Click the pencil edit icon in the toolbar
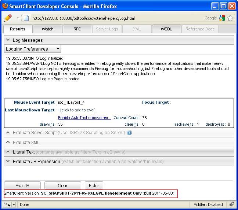 coord(7,18)
